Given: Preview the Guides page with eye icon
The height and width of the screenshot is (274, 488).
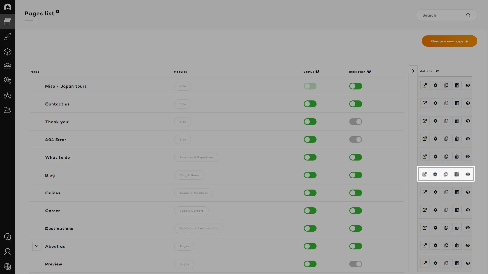Looking at the screenshot, I should (468, 192).
